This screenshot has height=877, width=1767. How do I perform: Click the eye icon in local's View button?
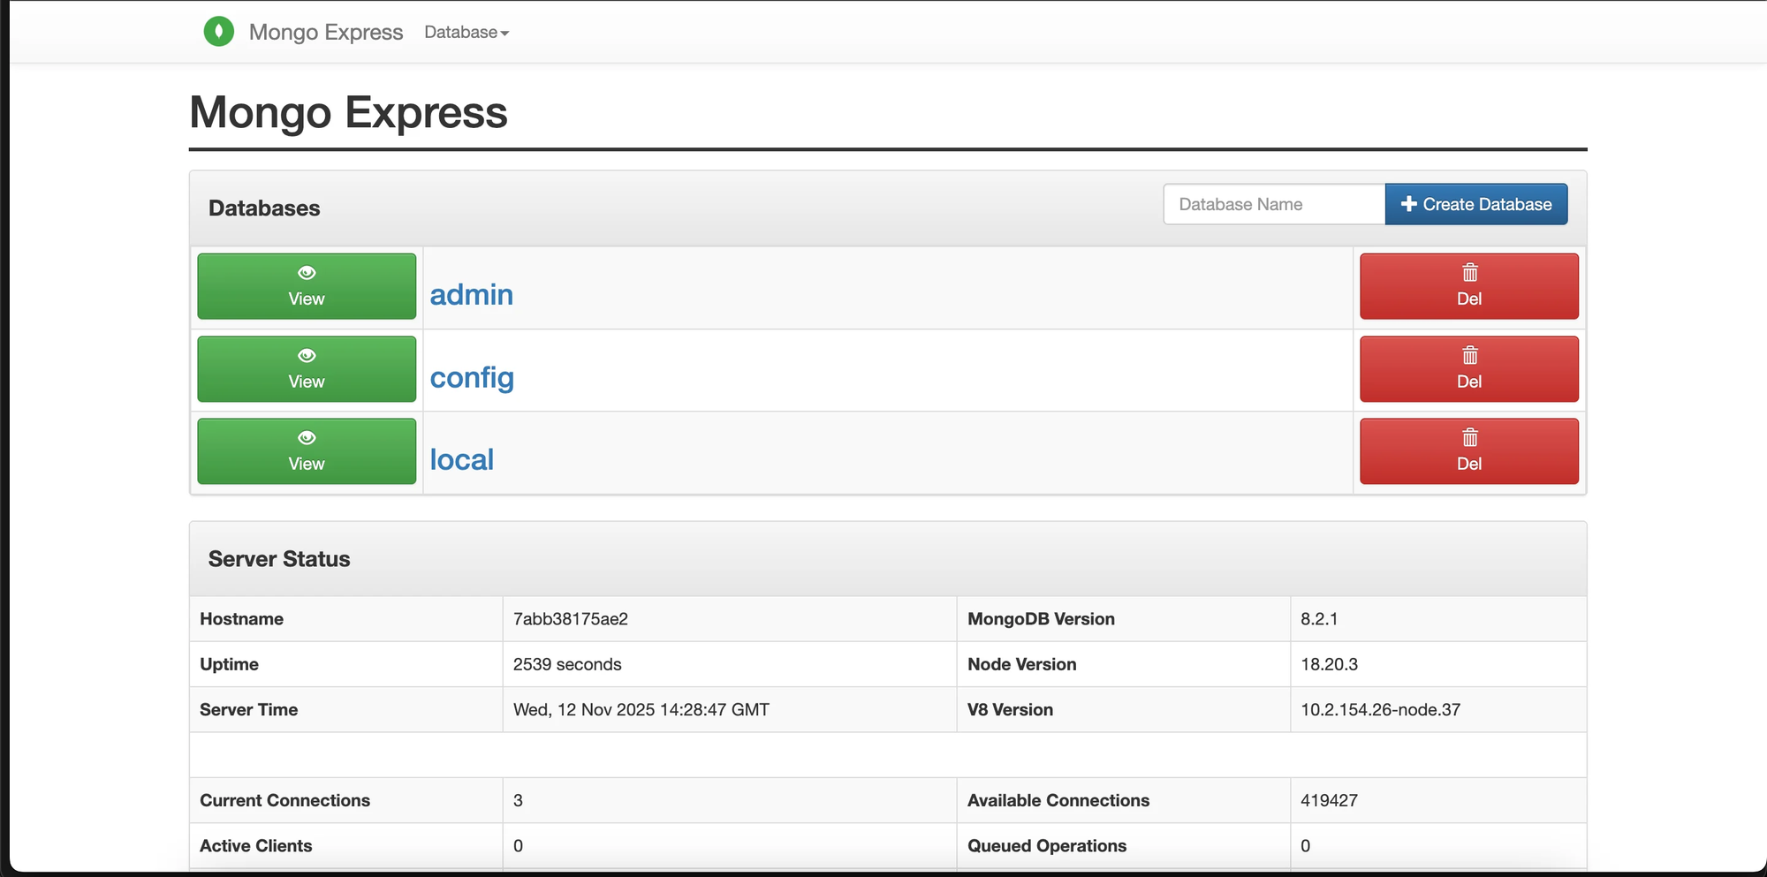coord(307,438)
